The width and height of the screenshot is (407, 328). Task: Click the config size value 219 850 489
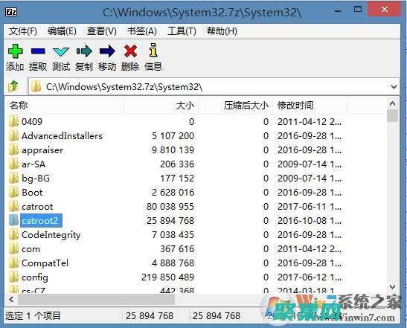pyautogui.click(x=167, y=277)
